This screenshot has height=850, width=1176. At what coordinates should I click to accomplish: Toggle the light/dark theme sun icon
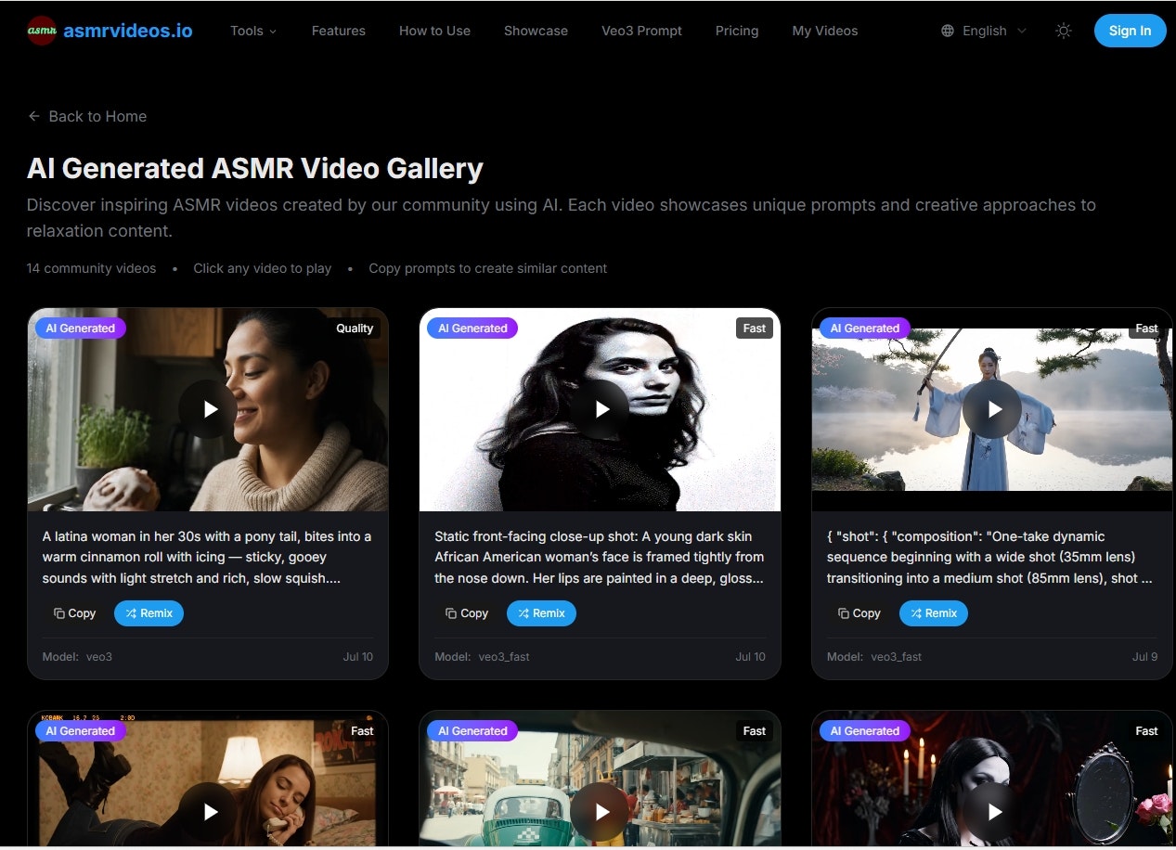click(x=1064, y=31)
